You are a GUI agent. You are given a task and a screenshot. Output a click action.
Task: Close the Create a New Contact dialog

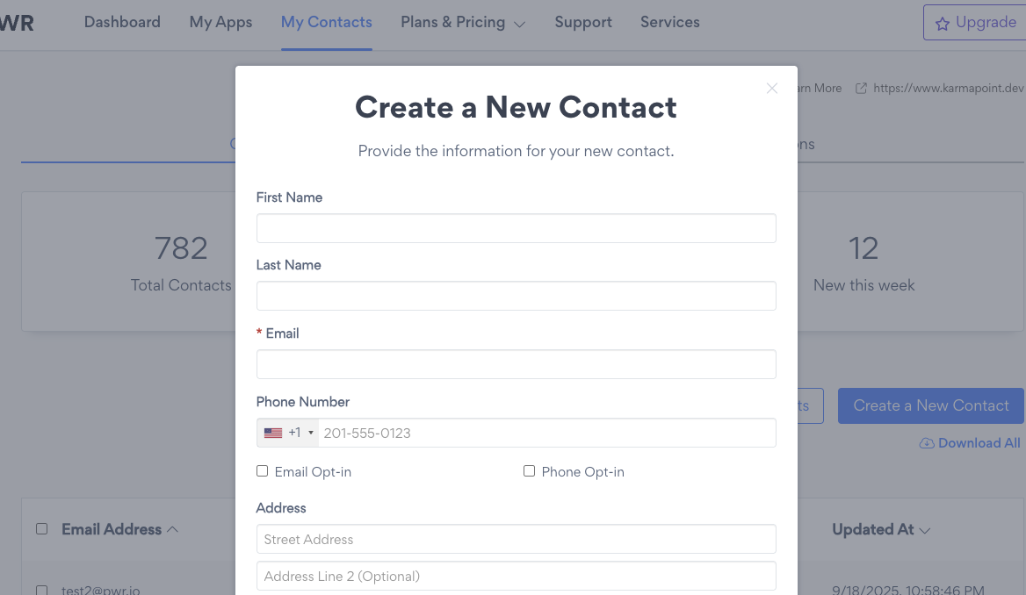point(772,88)
